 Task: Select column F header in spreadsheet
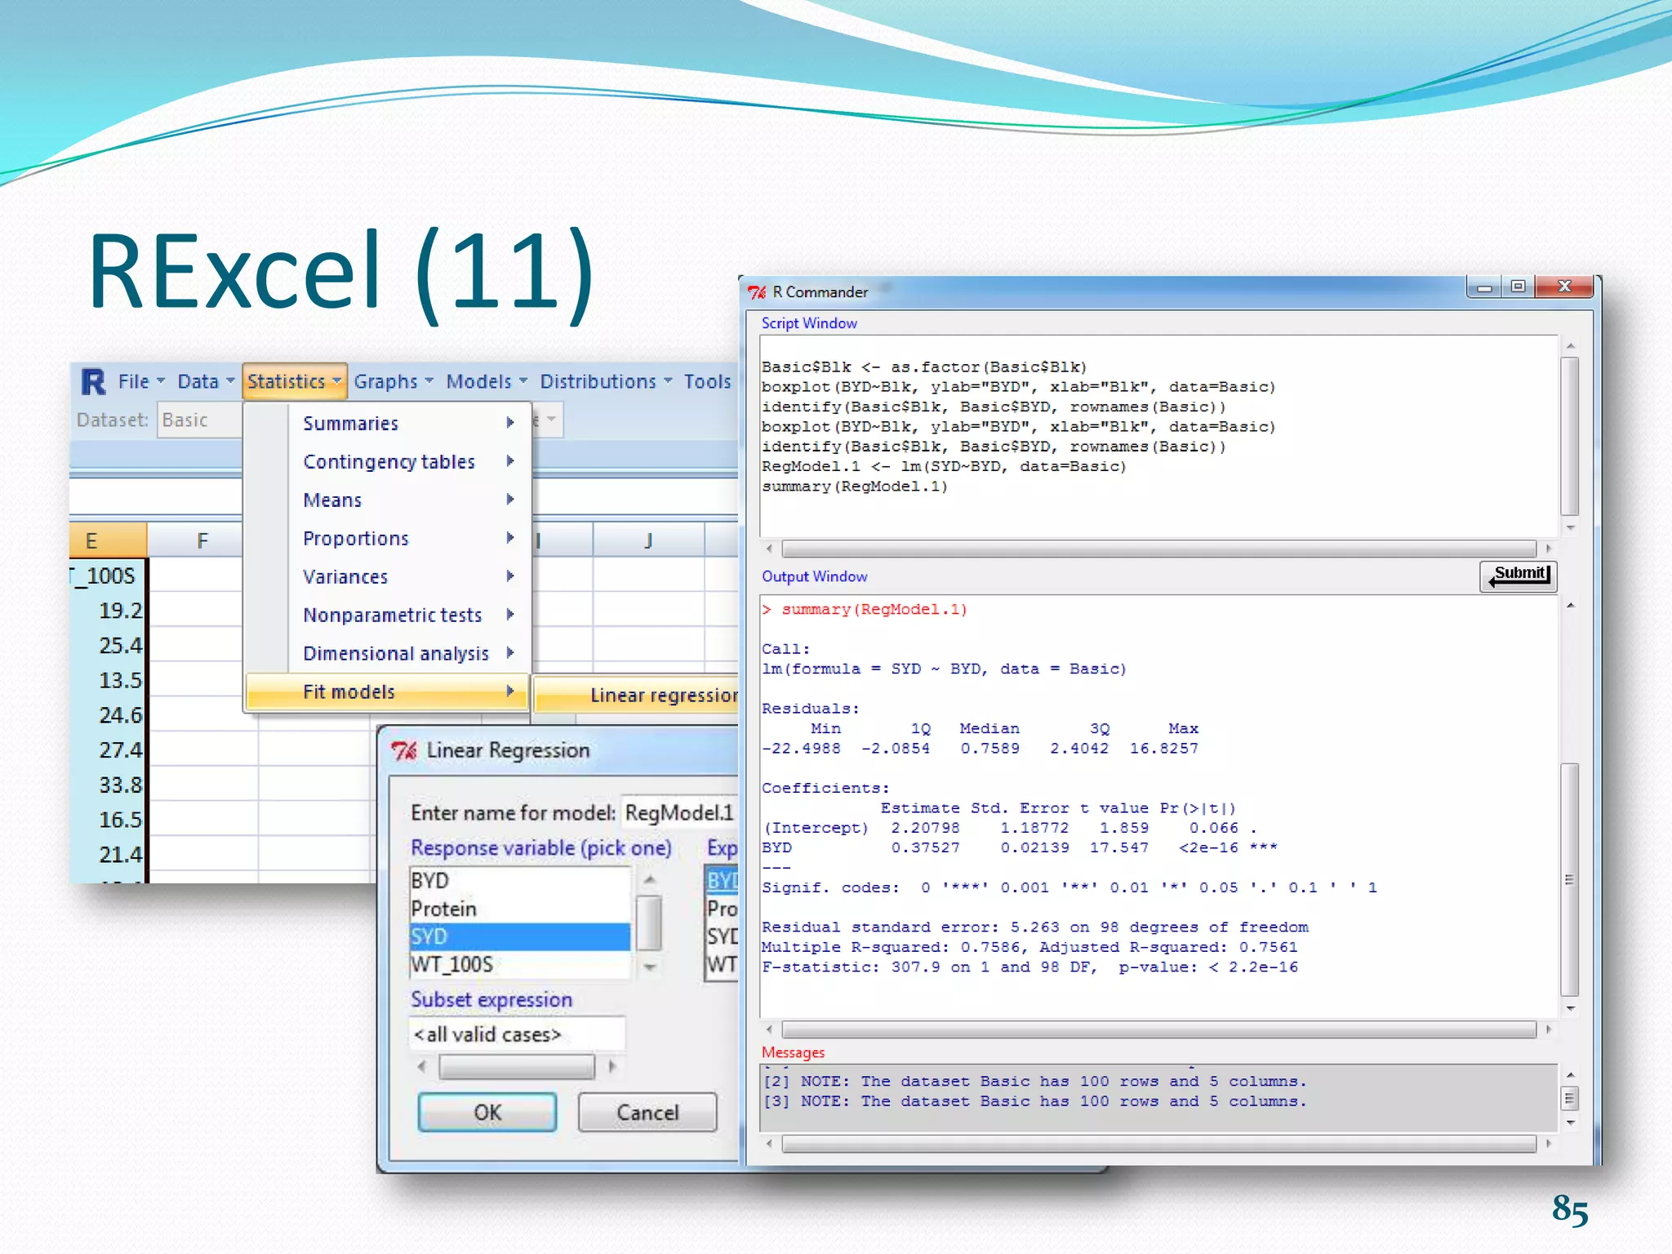[x=202, y=540]
